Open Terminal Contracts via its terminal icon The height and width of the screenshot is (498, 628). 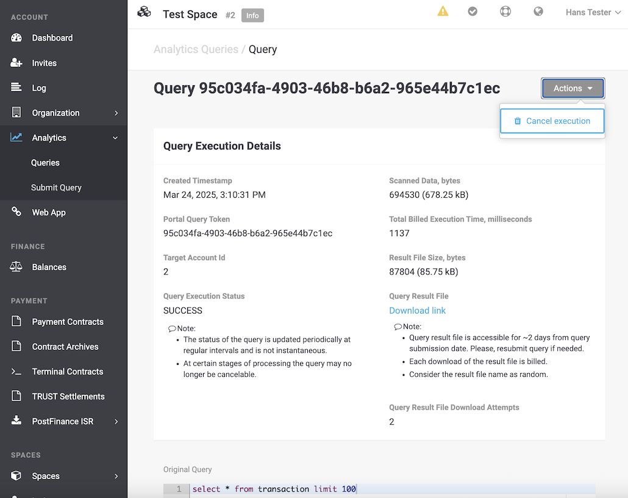18,371
